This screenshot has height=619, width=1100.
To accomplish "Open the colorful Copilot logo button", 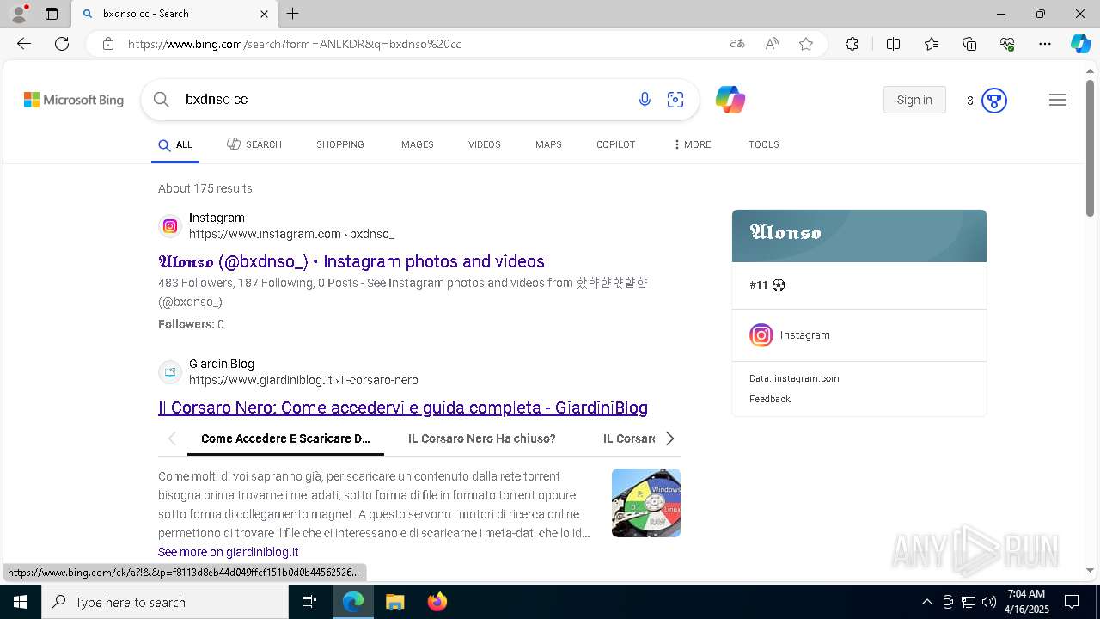I will click(730, 100).
